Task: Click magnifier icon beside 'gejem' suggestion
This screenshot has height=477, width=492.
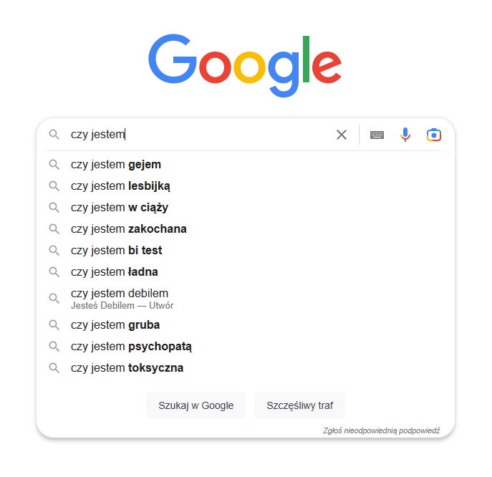Action: (54, 165)
